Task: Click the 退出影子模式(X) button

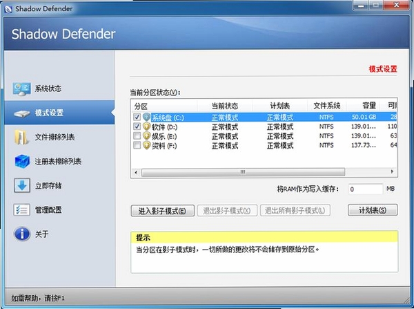Action: coord(227,211)
